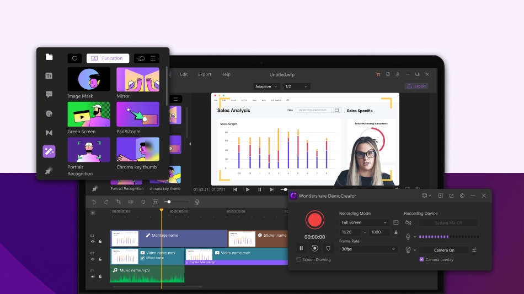524x294 pixels.
Task: Open the Camera On selector
Action: click(x=444, y=250)
